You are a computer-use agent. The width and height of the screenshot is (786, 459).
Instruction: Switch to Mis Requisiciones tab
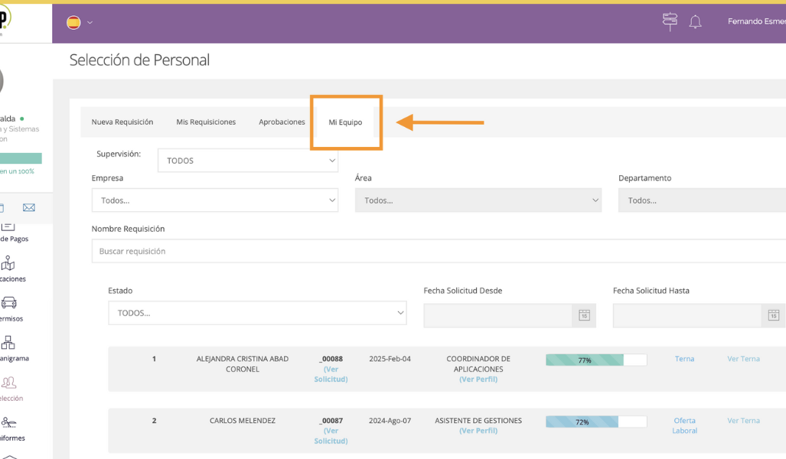coord(206,122)
